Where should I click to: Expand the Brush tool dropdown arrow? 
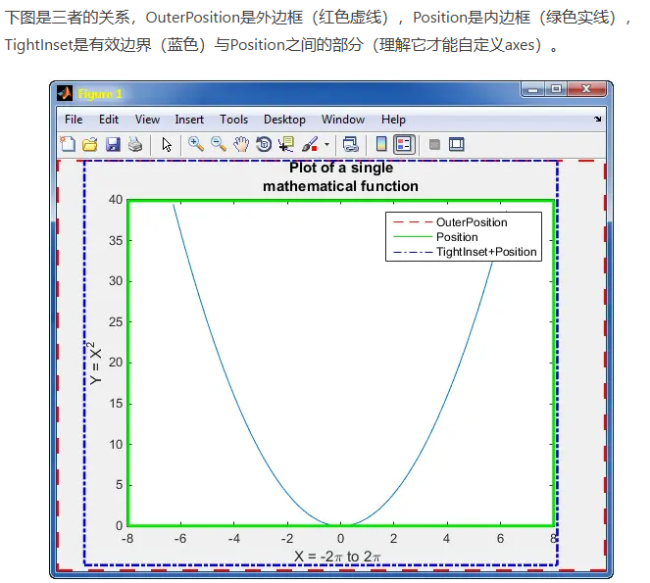tap(326, 145)
